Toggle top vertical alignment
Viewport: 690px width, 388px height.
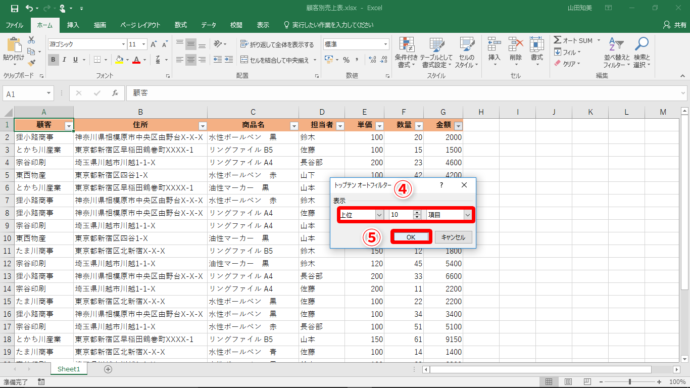180,44
